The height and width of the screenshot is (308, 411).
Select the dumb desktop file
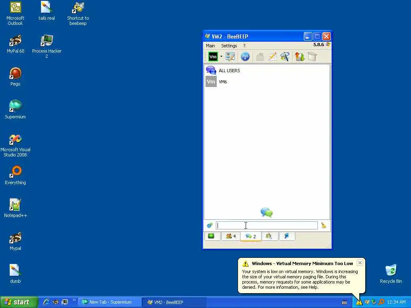click(15, 274)
